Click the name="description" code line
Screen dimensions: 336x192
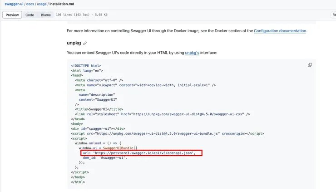coord(97,95)
